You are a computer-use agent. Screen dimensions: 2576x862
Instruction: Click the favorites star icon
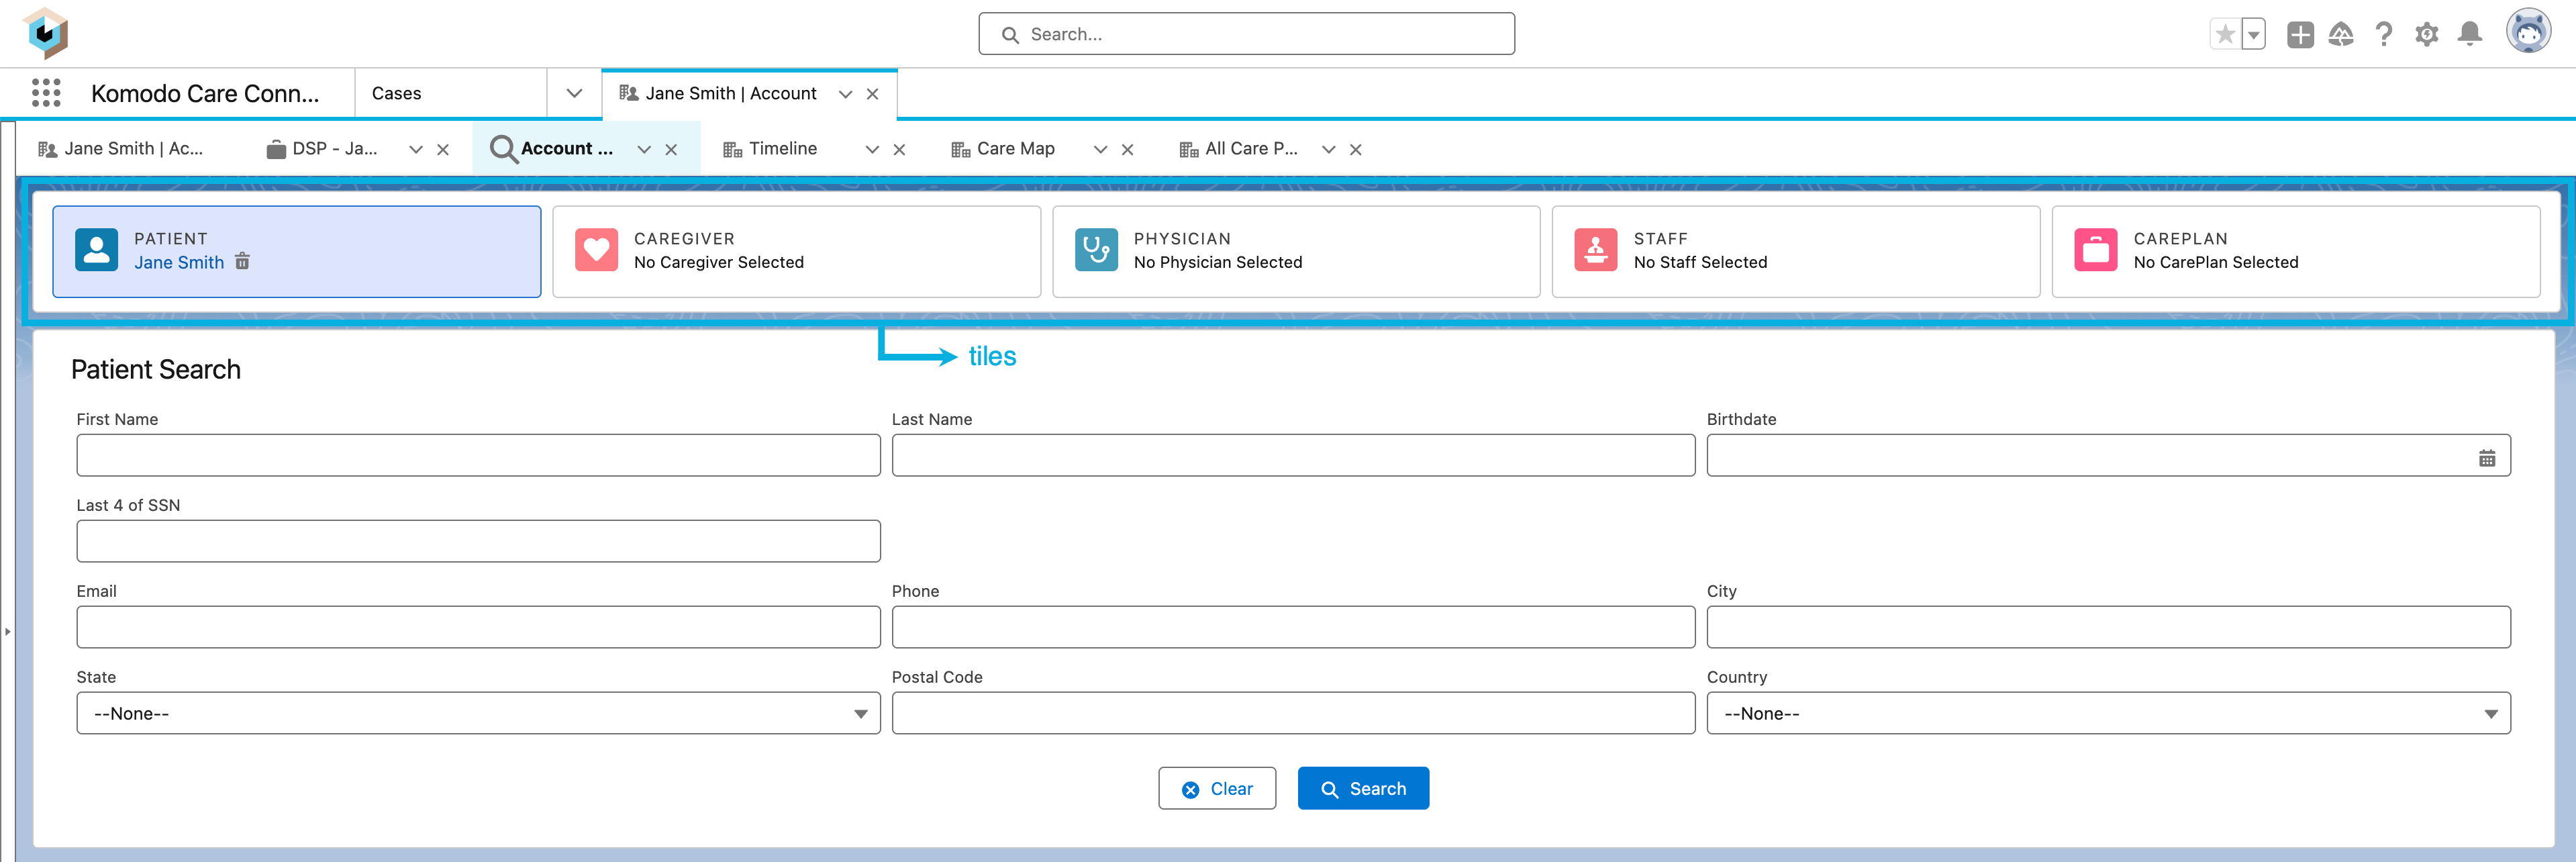coord(2225,34)
